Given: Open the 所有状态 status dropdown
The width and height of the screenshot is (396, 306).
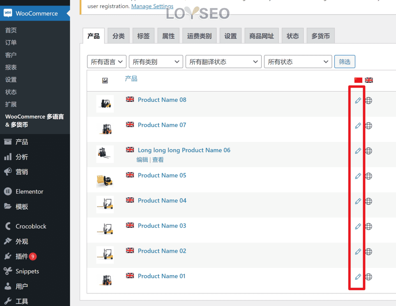Looking at the screenshot, I should click(x=298, y=62).
